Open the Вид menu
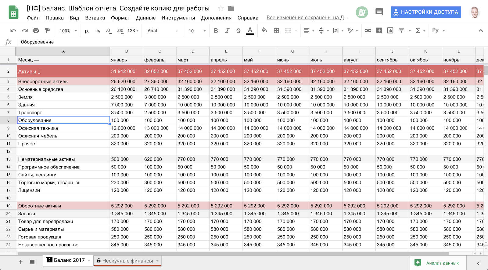Viewport: 488px width, 270px height. point(74,18)
